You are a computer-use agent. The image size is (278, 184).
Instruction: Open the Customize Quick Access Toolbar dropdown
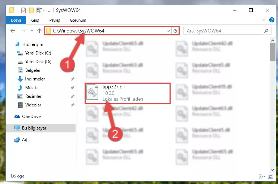coord(49,11)
